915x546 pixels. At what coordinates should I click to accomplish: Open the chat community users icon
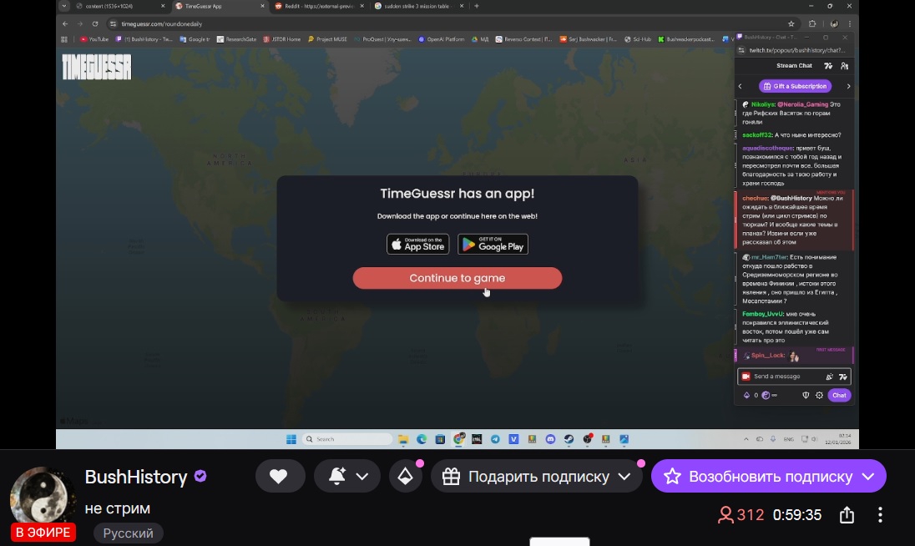(x=844, y=66)
